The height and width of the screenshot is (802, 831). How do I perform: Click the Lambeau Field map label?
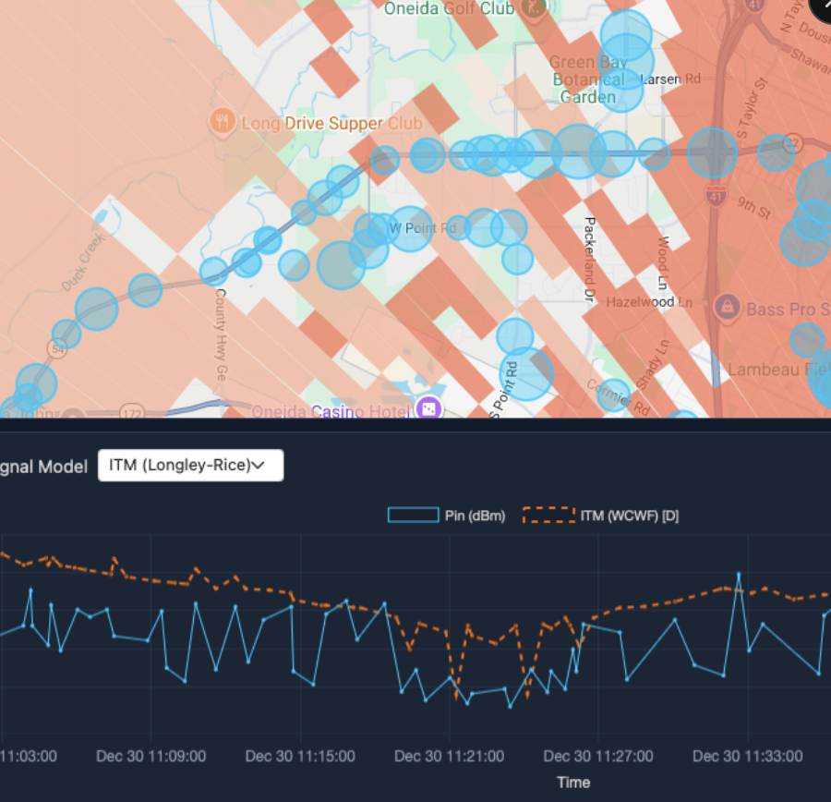tap(777, 369)
